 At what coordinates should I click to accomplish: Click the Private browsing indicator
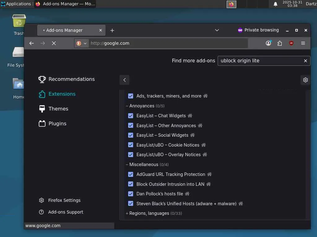coord(258,30)
